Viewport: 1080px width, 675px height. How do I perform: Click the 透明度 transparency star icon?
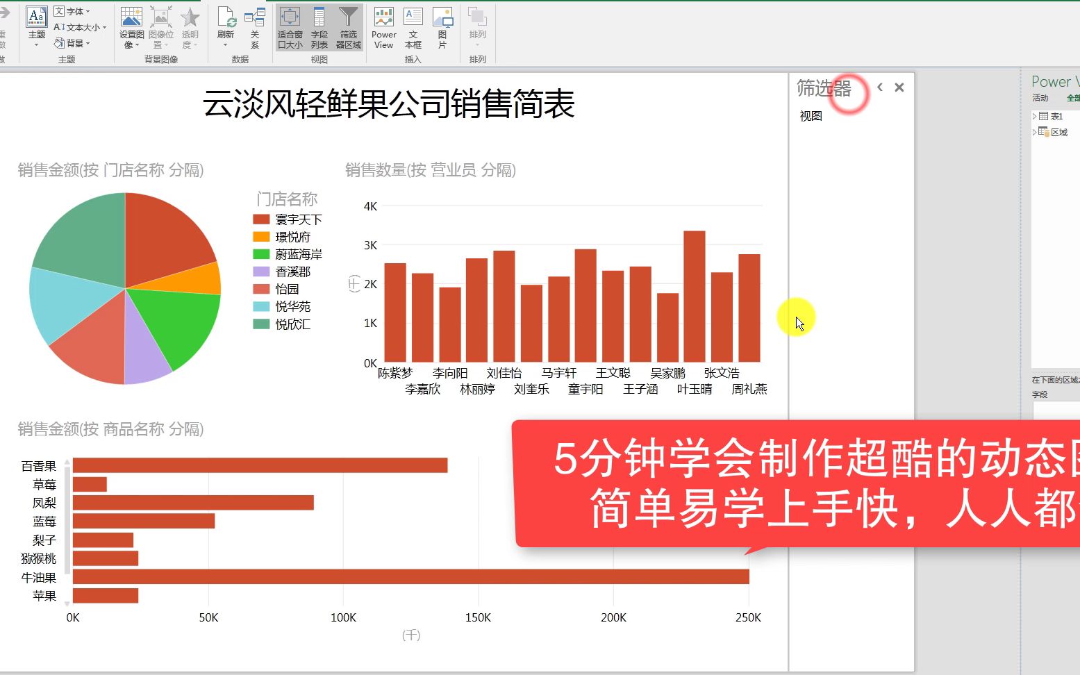190,17
